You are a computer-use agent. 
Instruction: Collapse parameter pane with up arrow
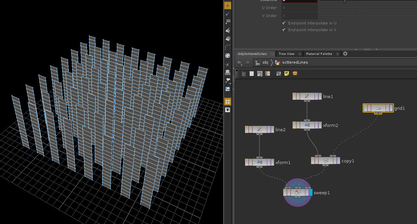[356, 50]
